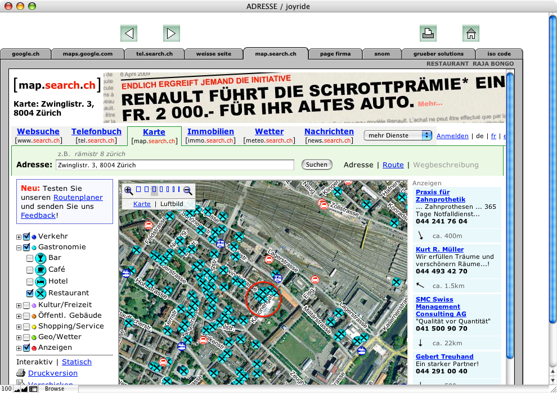Image resolution: width=557 pixels, height=393 pixels.
Task: Tick the Hotel category checkbox
Action: pos(30,281)
